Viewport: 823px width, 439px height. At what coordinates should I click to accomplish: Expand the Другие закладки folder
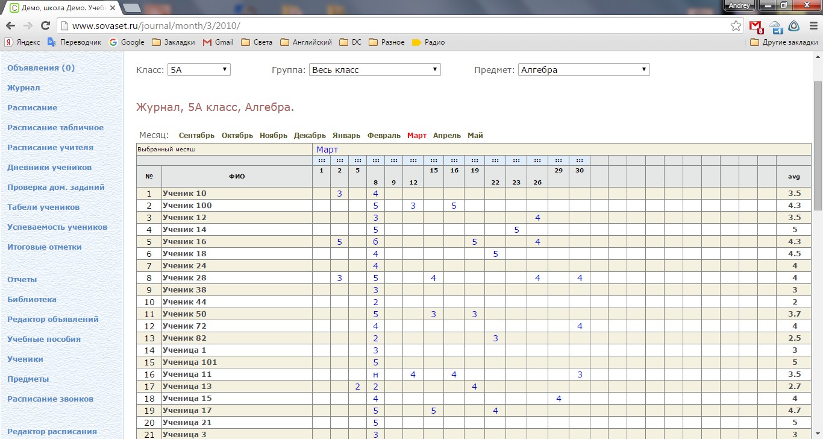click(784, 42)
